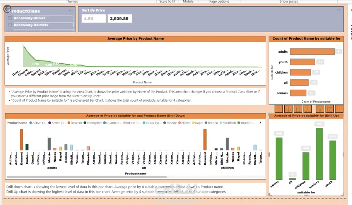The width and height of the screenshot is (352, 205).
Task: Open more options ellipsis on visual
Action: click(339, 109)
